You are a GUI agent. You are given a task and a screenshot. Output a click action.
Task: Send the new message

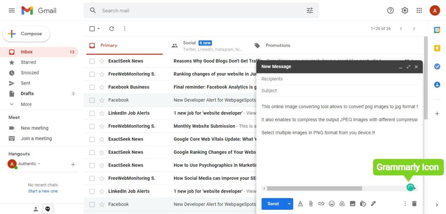point(273,204)
